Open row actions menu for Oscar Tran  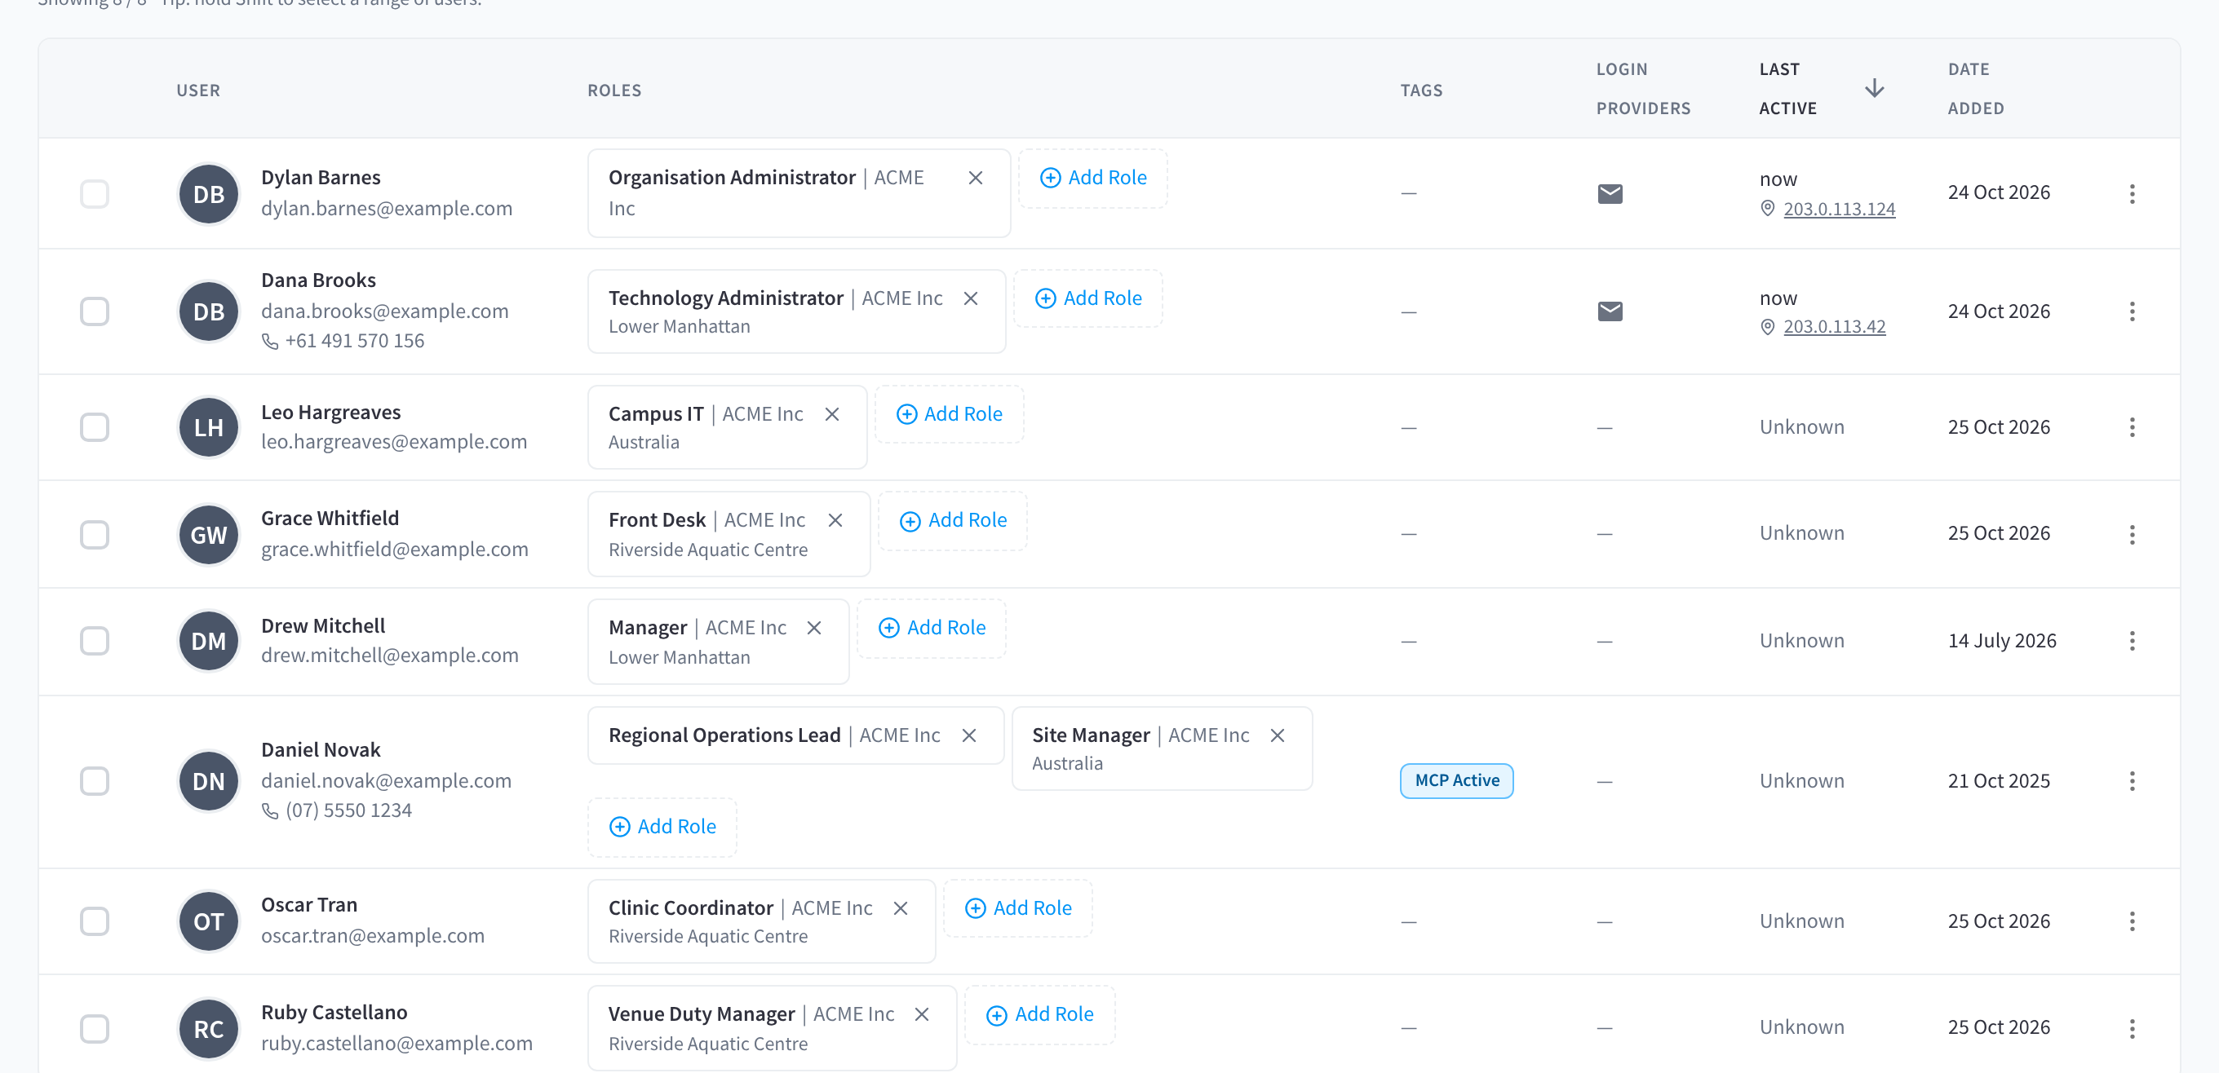tap(2131, 921)
